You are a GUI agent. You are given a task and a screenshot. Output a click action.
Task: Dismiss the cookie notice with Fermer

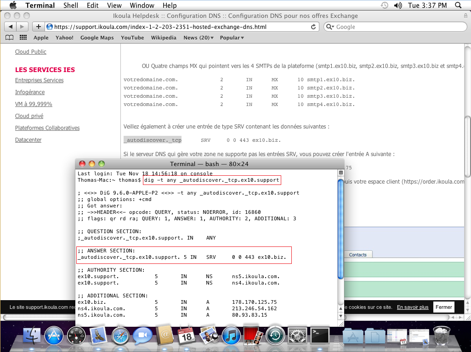tap(443, 307)
